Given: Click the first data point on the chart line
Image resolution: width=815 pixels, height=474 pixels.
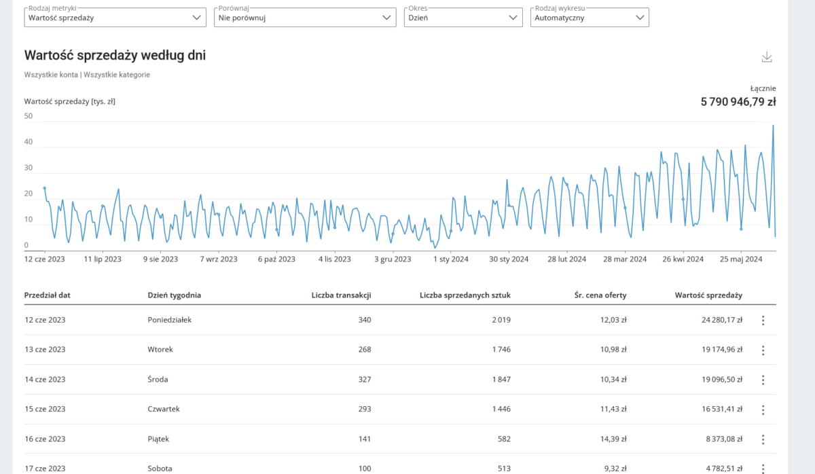Looking at the screenshot, I should (x=45, y=188).
